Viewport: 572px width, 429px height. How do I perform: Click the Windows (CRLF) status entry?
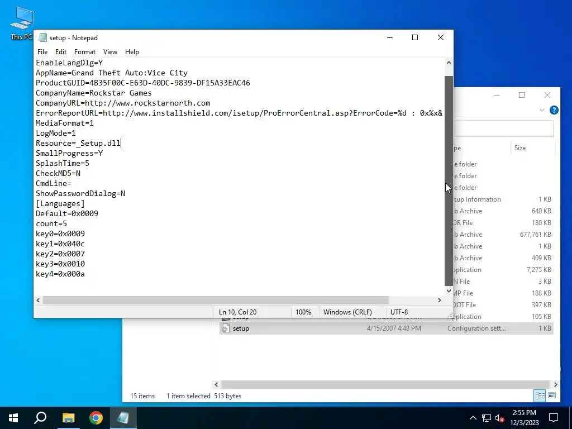tap(347, 312)
